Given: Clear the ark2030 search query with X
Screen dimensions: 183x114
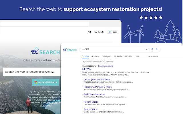Looking at the screenshot, I should 146,49.
